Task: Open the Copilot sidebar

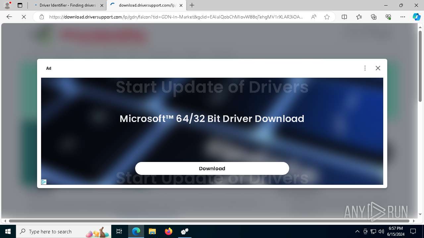Action: [416, 17]
